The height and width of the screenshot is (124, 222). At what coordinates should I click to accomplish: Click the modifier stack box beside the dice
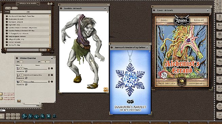point(2,116)
